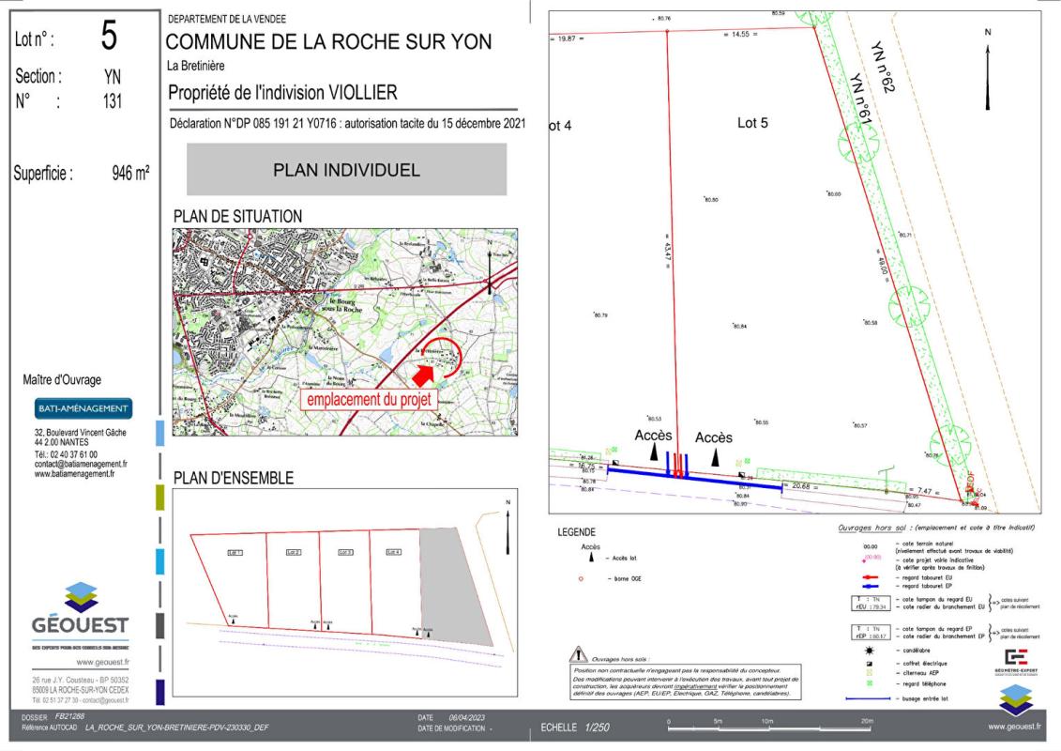The image size is (1061, 751).
Task: Click the olive green color block
Action: [x=159, y=498]
